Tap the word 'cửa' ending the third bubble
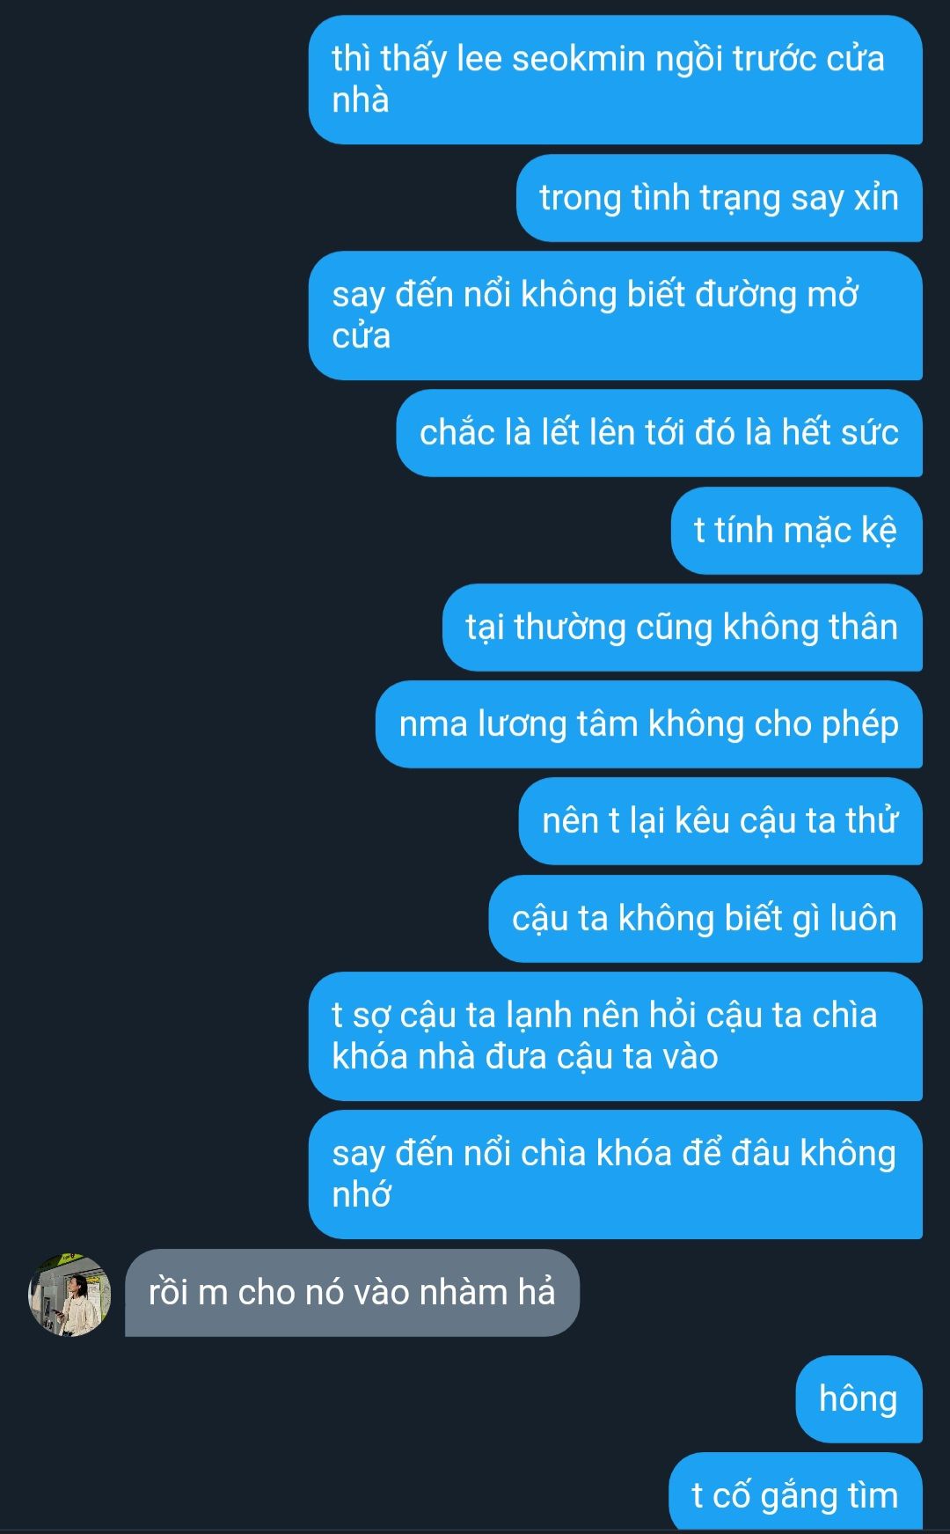 361,337
